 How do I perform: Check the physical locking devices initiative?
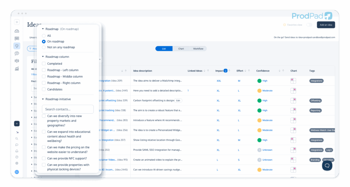(x=44, y=165)
